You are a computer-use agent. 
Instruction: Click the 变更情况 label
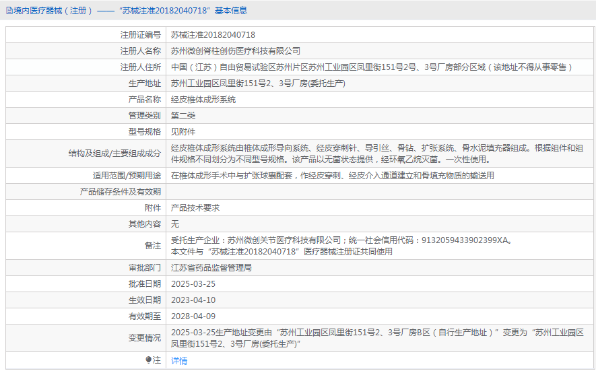145,338
